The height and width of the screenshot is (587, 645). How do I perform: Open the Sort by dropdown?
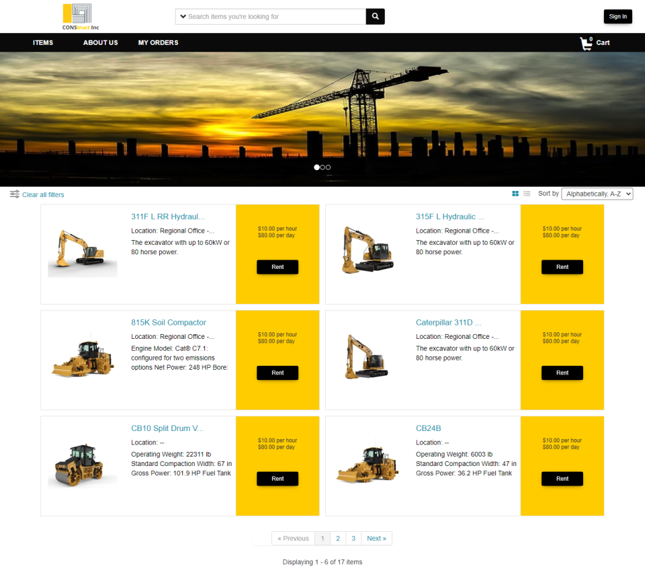pos(597,193)
